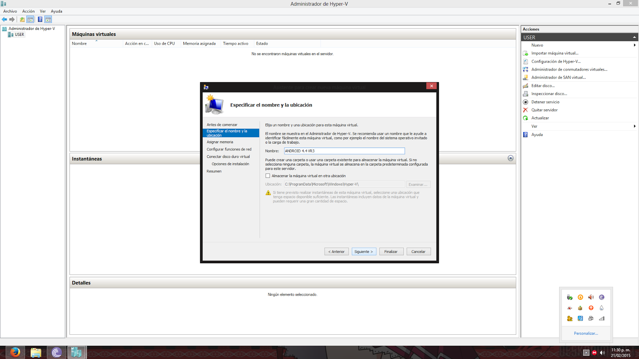Click the Siguiente button
639x359 pixels.
point(364,252)
